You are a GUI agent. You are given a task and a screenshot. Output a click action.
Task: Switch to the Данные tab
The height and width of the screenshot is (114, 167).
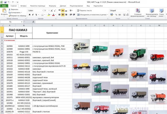63,6
